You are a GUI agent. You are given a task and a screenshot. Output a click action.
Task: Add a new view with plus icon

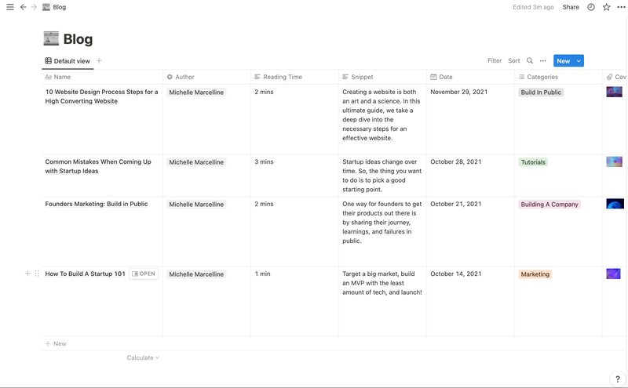click(x=99, y=61)
